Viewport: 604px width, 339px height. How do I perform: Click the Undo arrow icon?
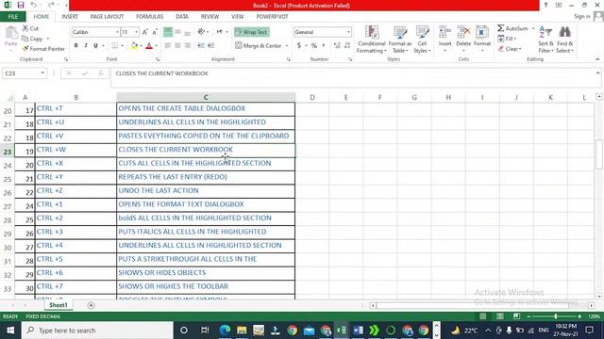[x=34, y=5]
